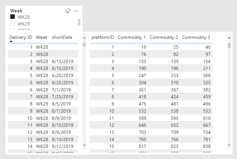Sort by Commodity 2 column header

pyautogui.click(x=164, y=37)
